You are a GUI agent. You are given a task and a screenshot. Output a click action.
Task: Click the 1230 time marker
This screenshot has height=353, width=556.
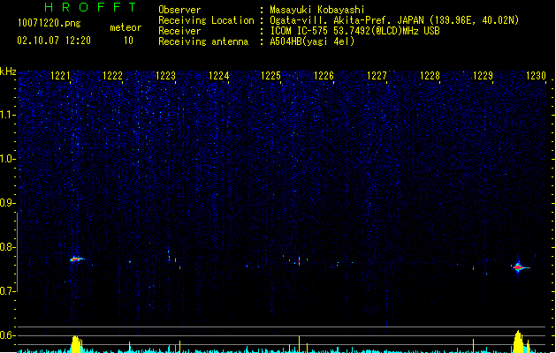coord(536,76)
